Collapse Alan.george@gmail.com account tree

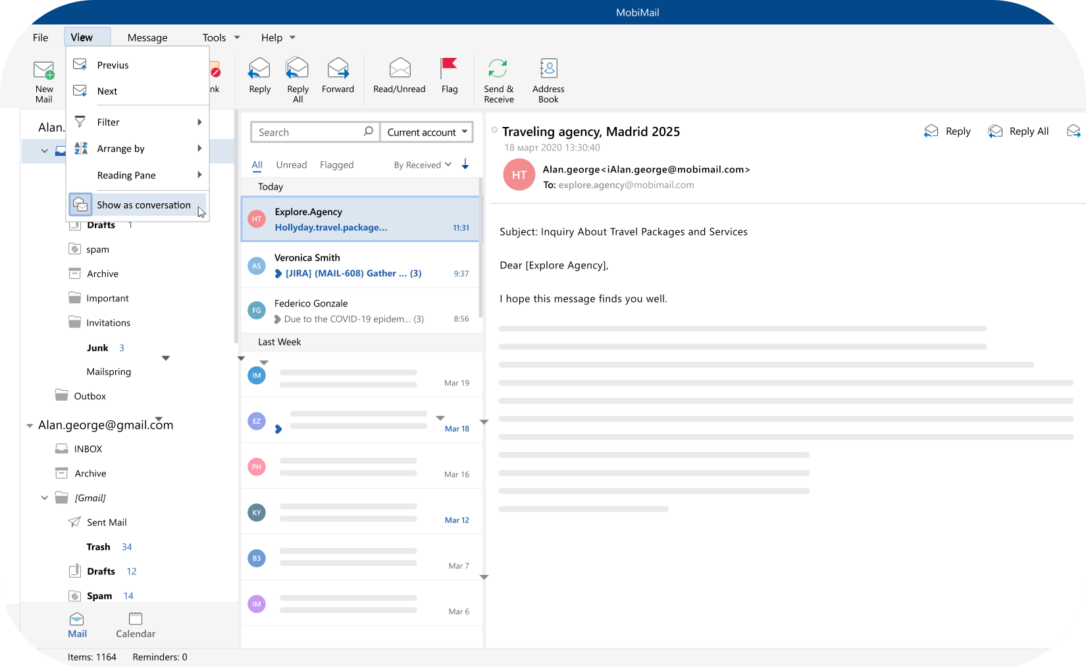30,426
